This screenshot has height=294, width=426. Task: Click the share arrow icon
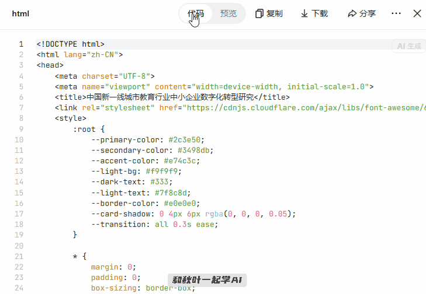pyautogui.click(x=352, y=13)
